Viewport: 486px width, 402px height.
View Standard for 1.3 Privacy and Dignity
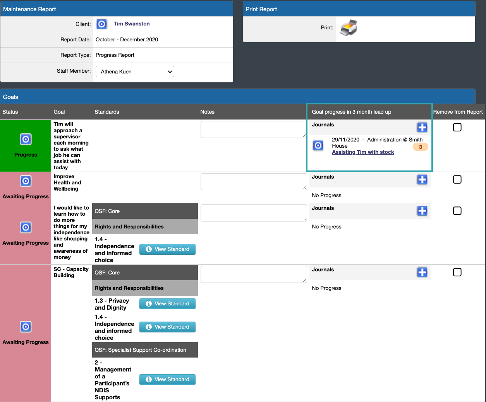click(167, 304)
